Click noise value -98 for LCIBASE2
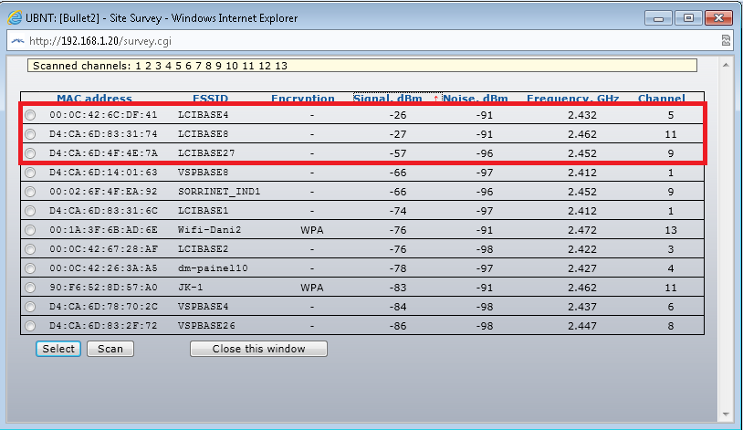 click(485, 249)
